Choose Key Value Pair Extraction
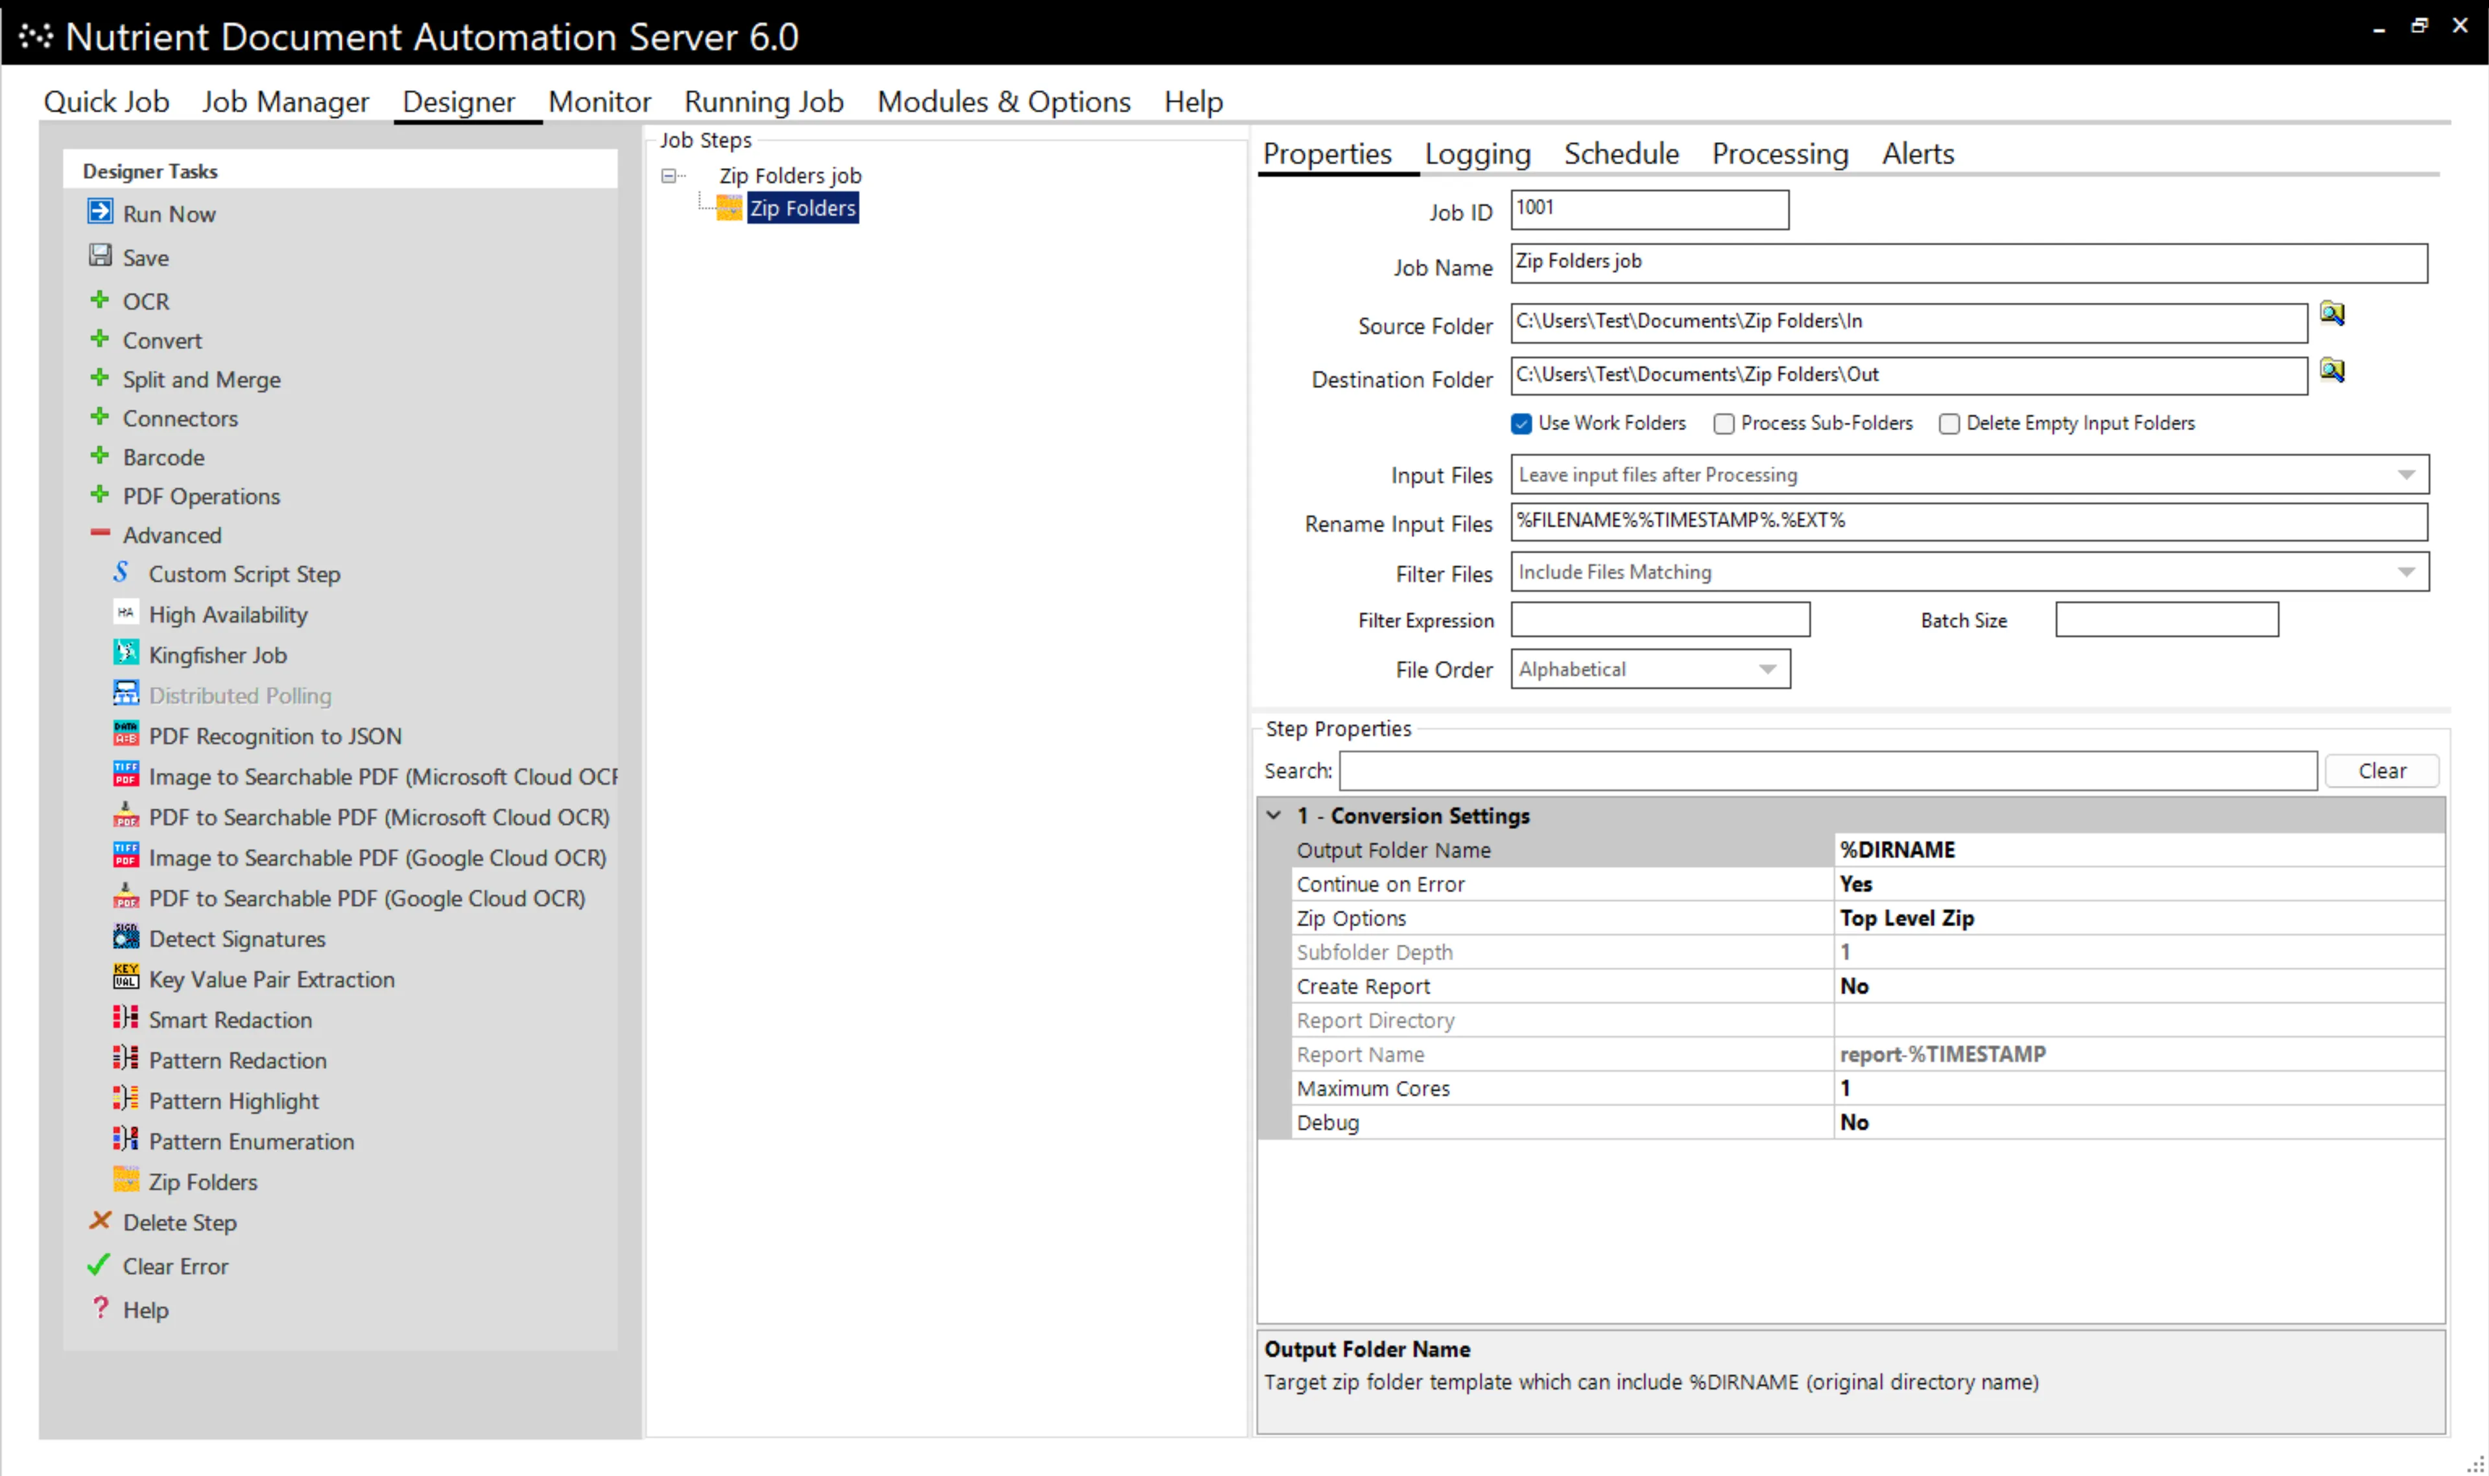This screenshot has width=2489, height=1476. click(x=272, y=980)
